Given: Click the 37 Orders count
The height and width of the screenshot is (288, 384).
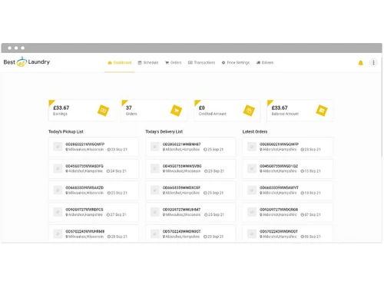Looking at the screenshot, I should [x=129, y=108].
